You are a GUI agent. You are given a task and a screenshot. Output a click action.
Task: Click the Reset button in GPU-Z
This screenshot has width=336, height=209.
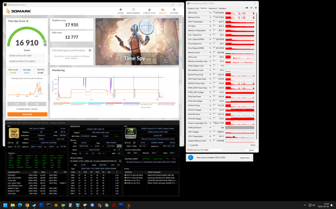coord(253,145)
